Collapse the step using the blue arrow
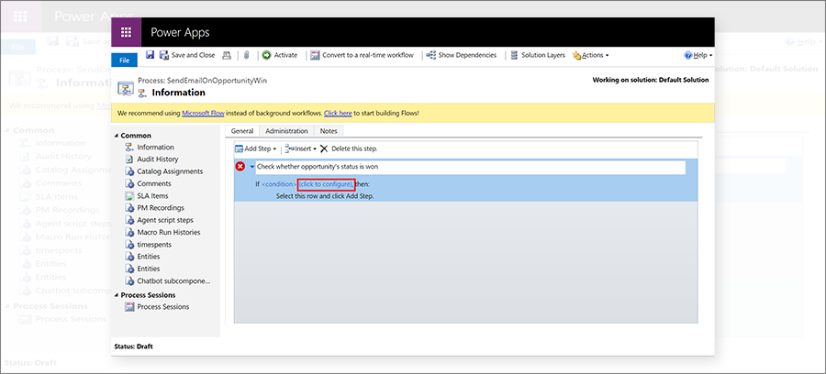Image resolution: width=826 pixels, height=374 pixels. pyautogui.click(x=251, y=167)
